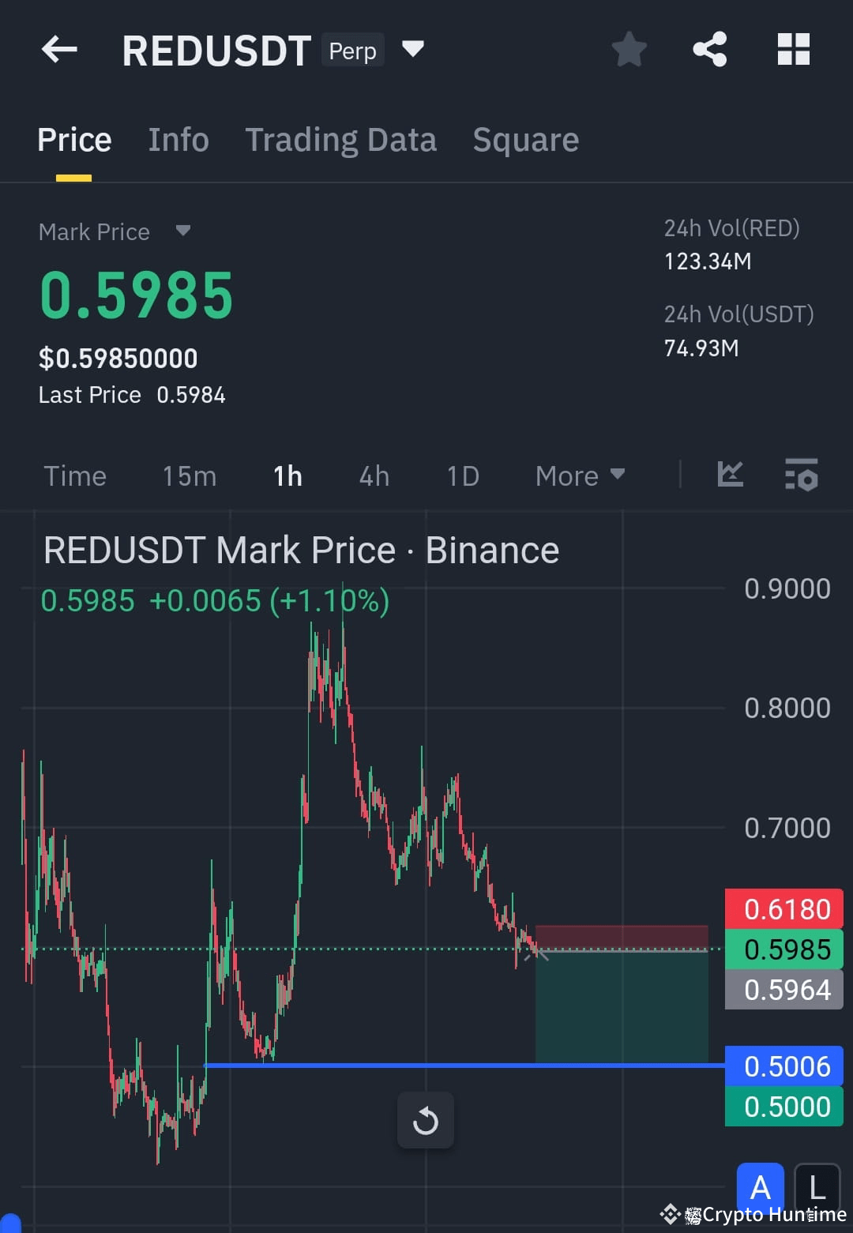This screenshot has width=853, height=1233.
Task: Click the 0.5006 blue price level tag
Action: coord(783,1066)
